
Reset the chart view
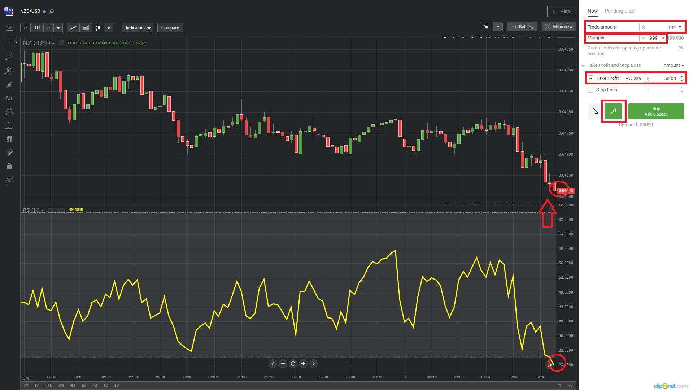(x=293, y=364)
